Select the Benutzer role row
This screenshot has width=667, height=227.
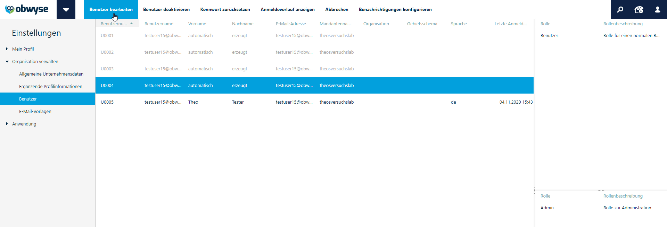pyautogui.click(x=601, y=35)
